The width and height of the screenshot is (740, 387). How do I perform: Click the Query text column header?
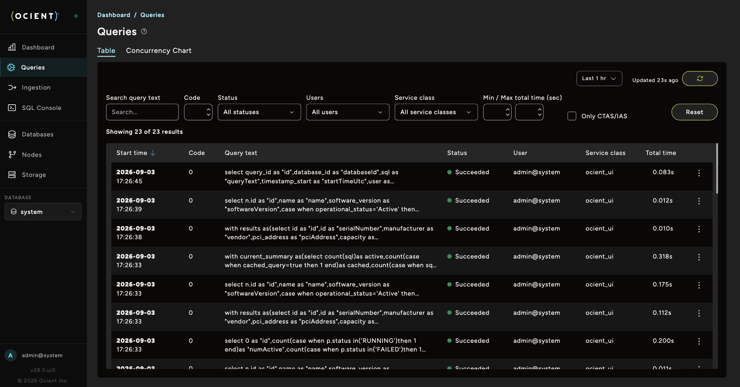241,153
